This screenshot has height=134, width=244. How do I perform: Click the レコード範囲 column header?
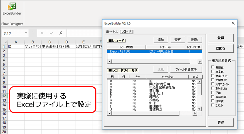(x=126, y=47)
